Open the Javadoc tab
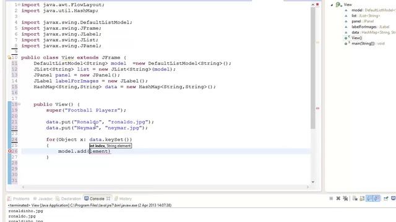 (43, 199)
